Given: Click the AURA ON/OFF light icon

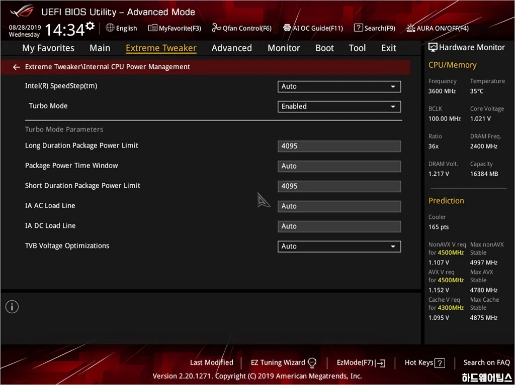Looking at the screenshot, I should tap(410, 28).
